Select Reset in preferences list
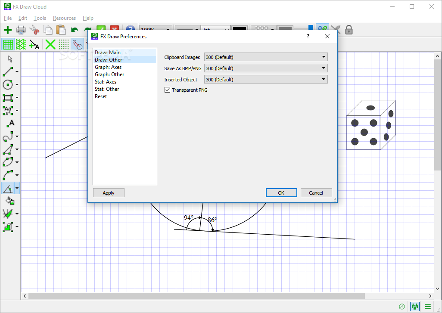The height and width of the screenshot is (313, 442). [x=125, y=96]
